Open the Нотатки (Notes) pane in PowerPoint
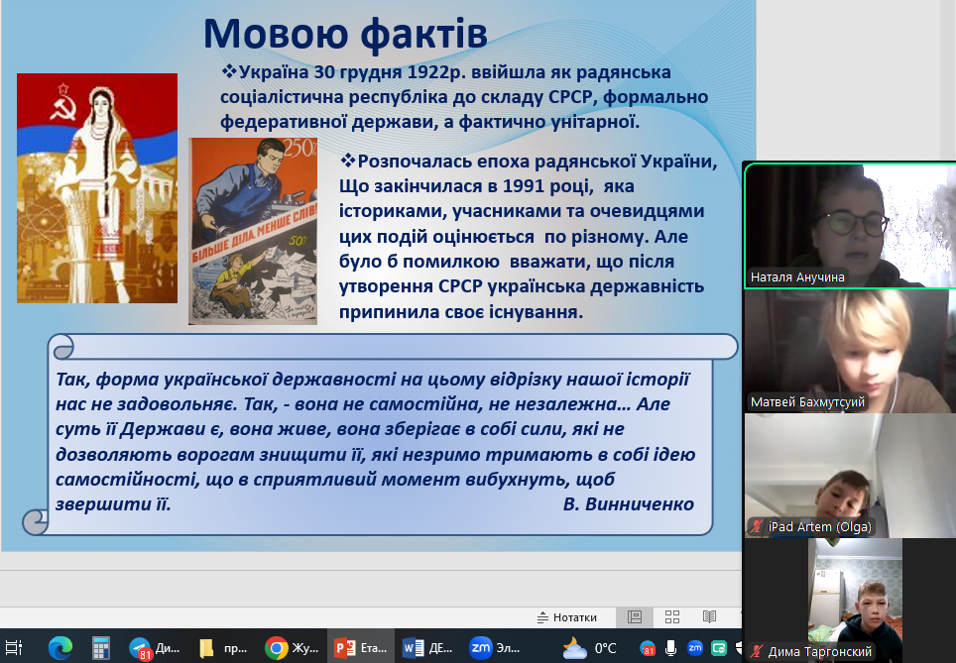Image resolution: width=956 pixels, height=663 pixels. click(567, 617)
